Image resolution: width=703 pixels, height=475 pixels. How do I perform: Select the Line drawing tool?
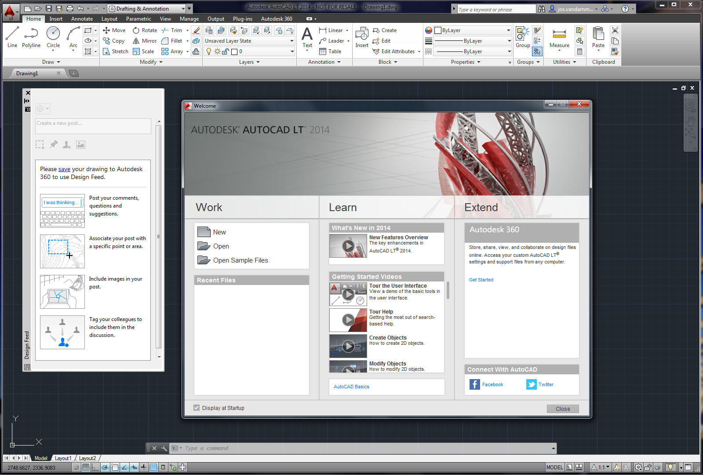click(x=12, y=37)
